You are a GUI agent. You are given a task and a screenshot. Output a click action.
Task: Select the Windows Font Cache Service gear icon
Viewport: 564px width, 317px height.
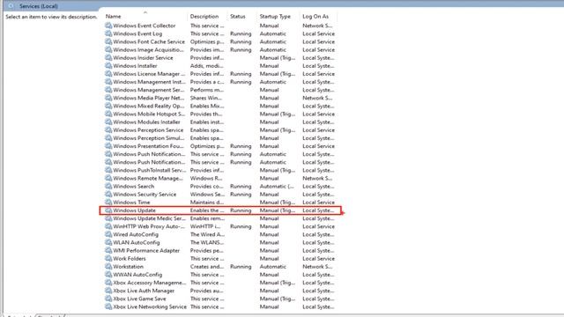pyautogui.click(x=108, y=41)
